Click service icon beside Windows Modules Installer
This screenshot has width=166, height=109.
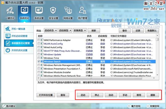(42, 72)
